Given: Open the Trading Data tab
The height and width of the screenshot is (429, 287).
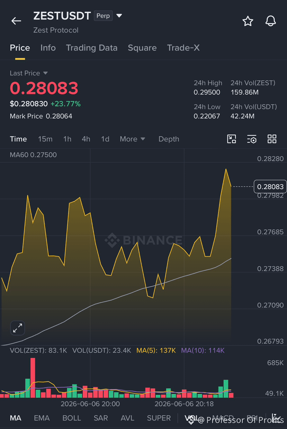Looking at the screenshot, I should click(x=92, y=48).
